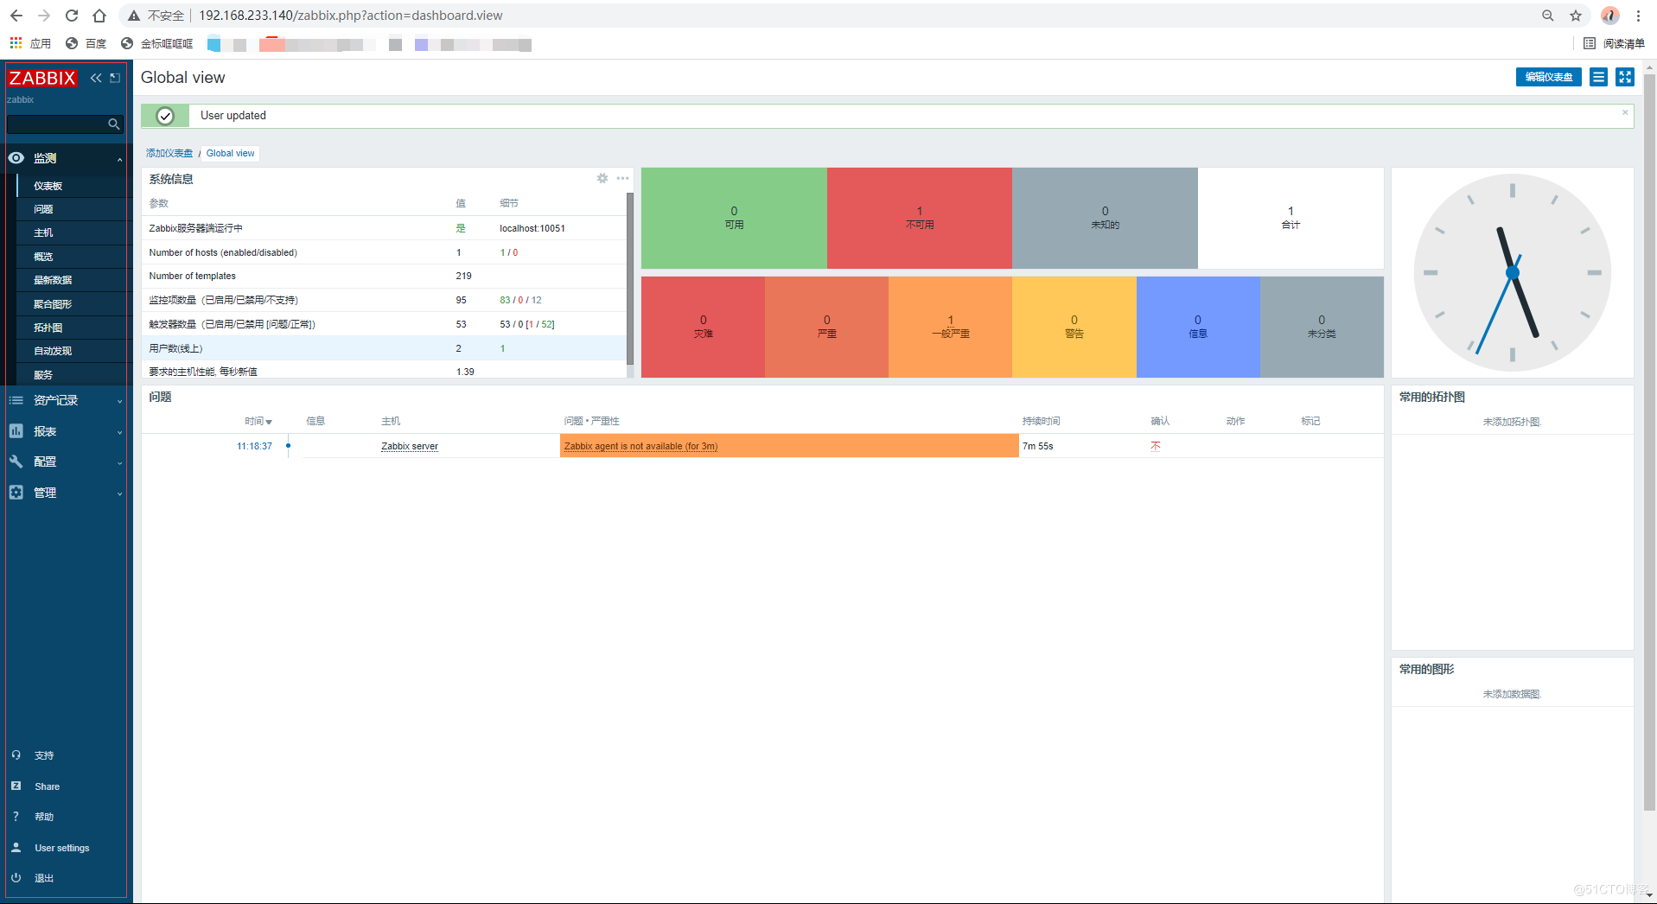Sort problems by the 时间 column header
Screen dimensions: 1657x904
click(257, 422)
